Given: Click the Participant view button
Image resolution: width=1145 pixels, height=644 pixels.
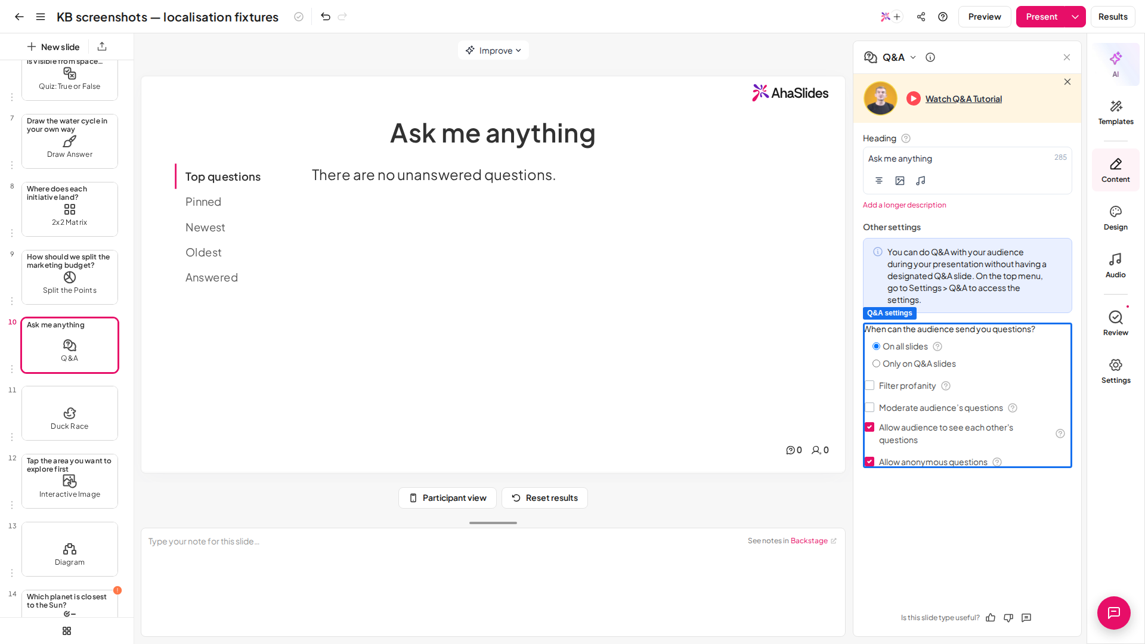Looking at the screenshot, I should (447, 498).
